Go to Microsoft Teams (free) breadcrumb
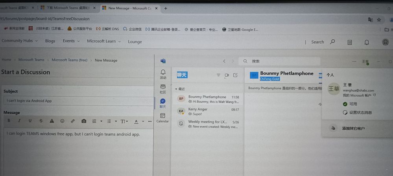 tap(69, 60)
